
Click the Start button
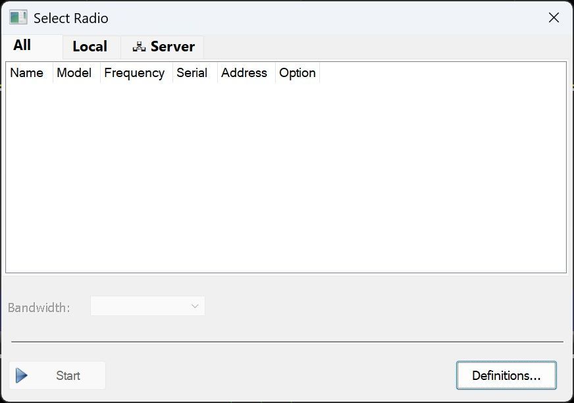click(x=57, y=375)
